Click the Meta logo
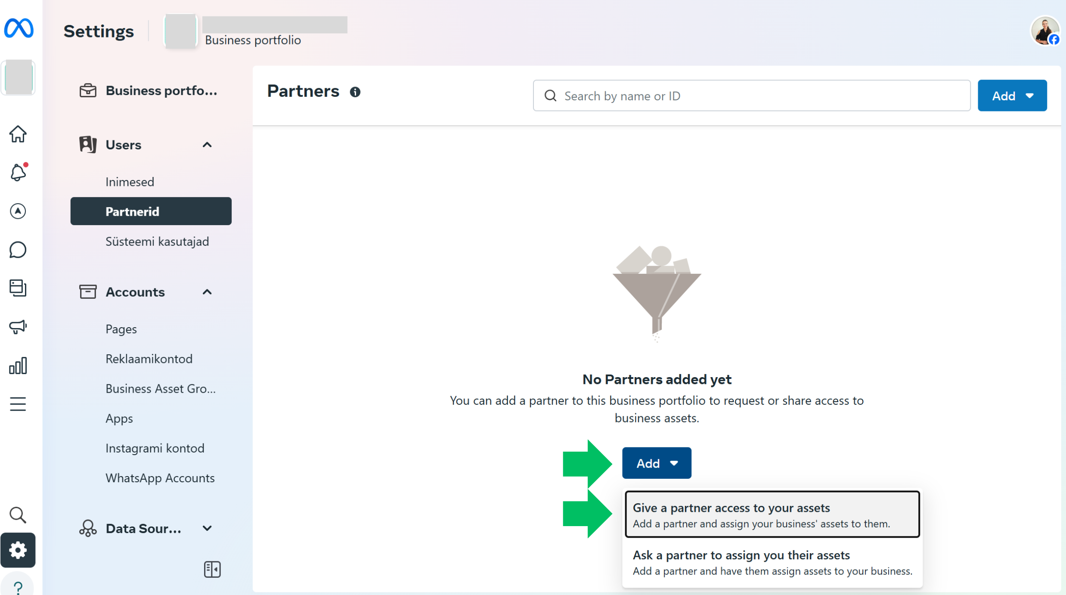This screenshot has width=1066, height=595. pyautogui.click(x=19, y=28)
